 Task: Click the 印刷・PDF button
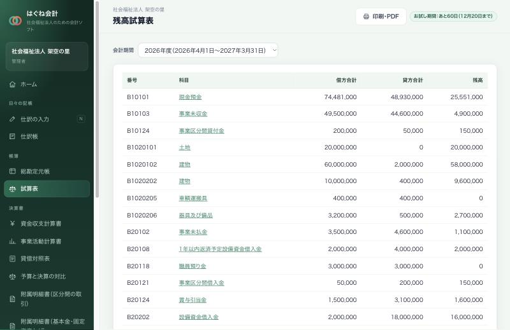(381, 17)
